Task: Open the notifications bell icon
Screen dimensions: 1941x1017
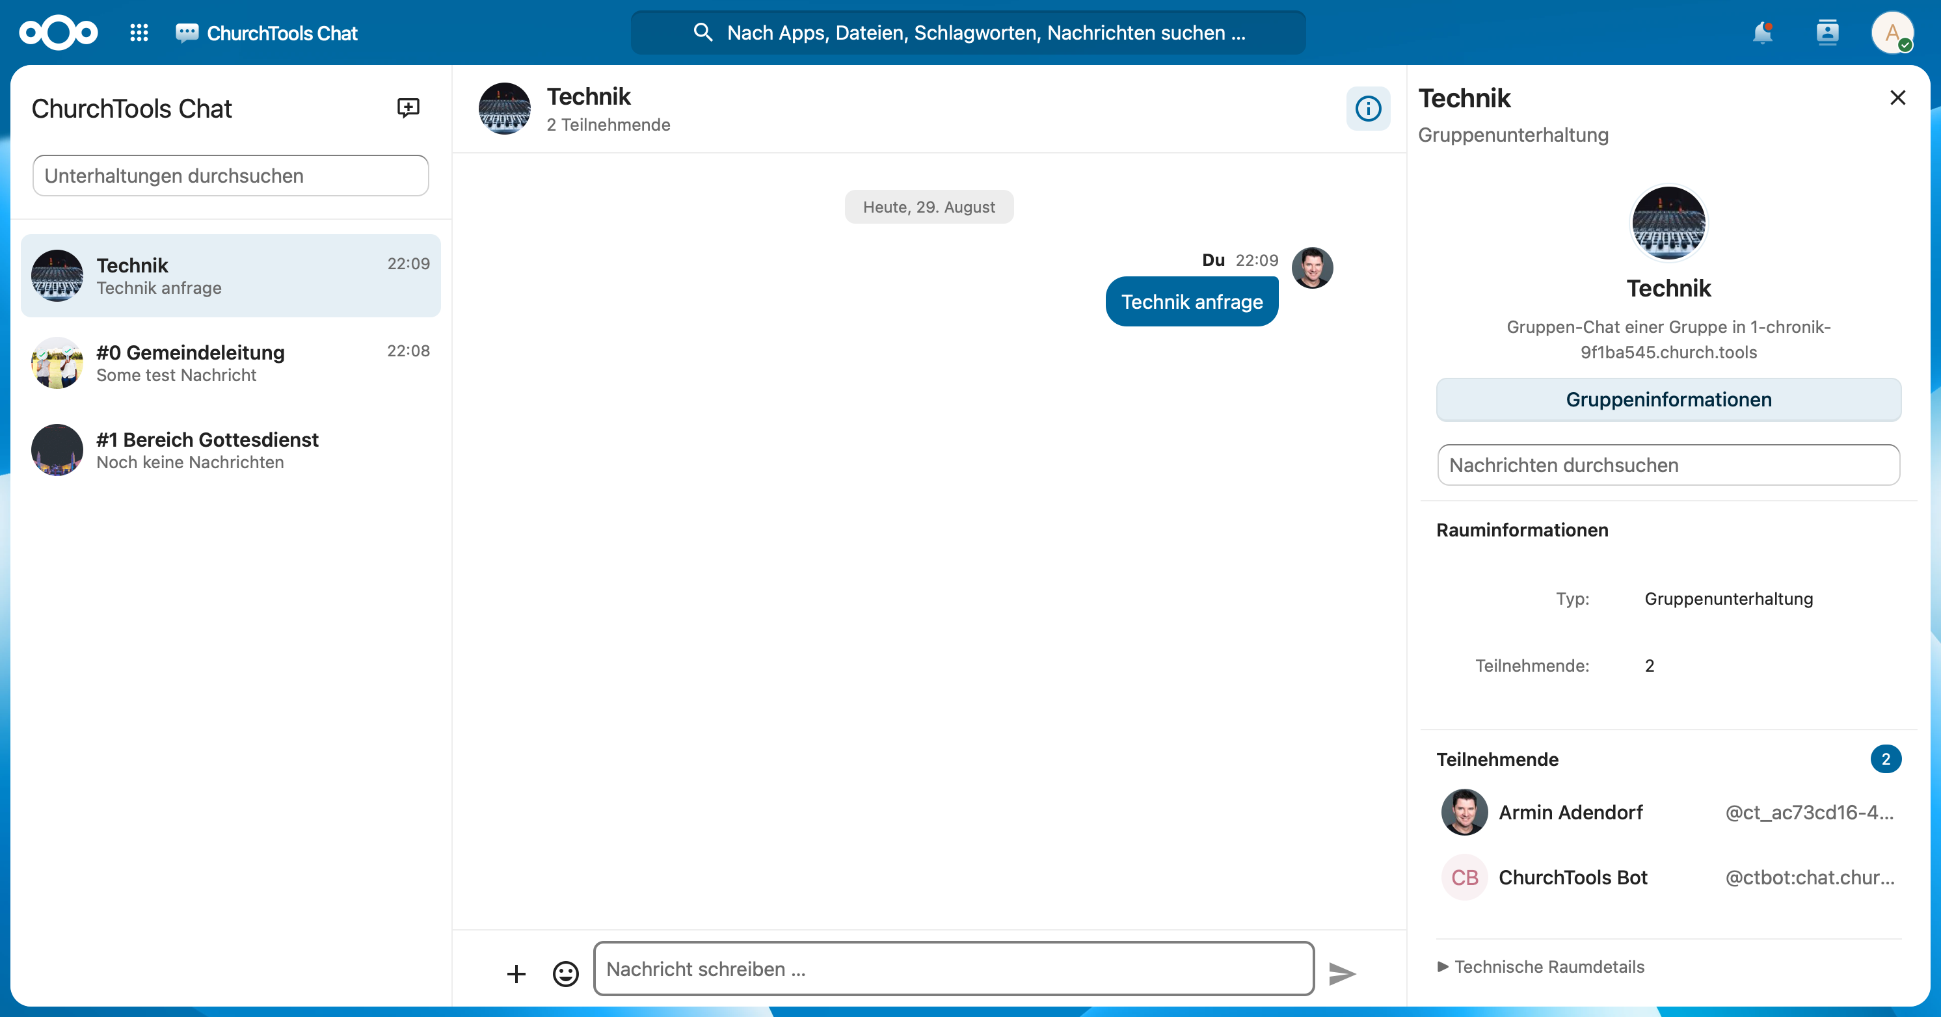Action: pos(1761,33)
